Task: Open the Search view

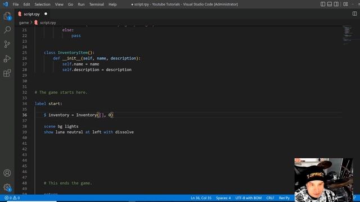Action: pyautogui.click(x=7, y=30)
